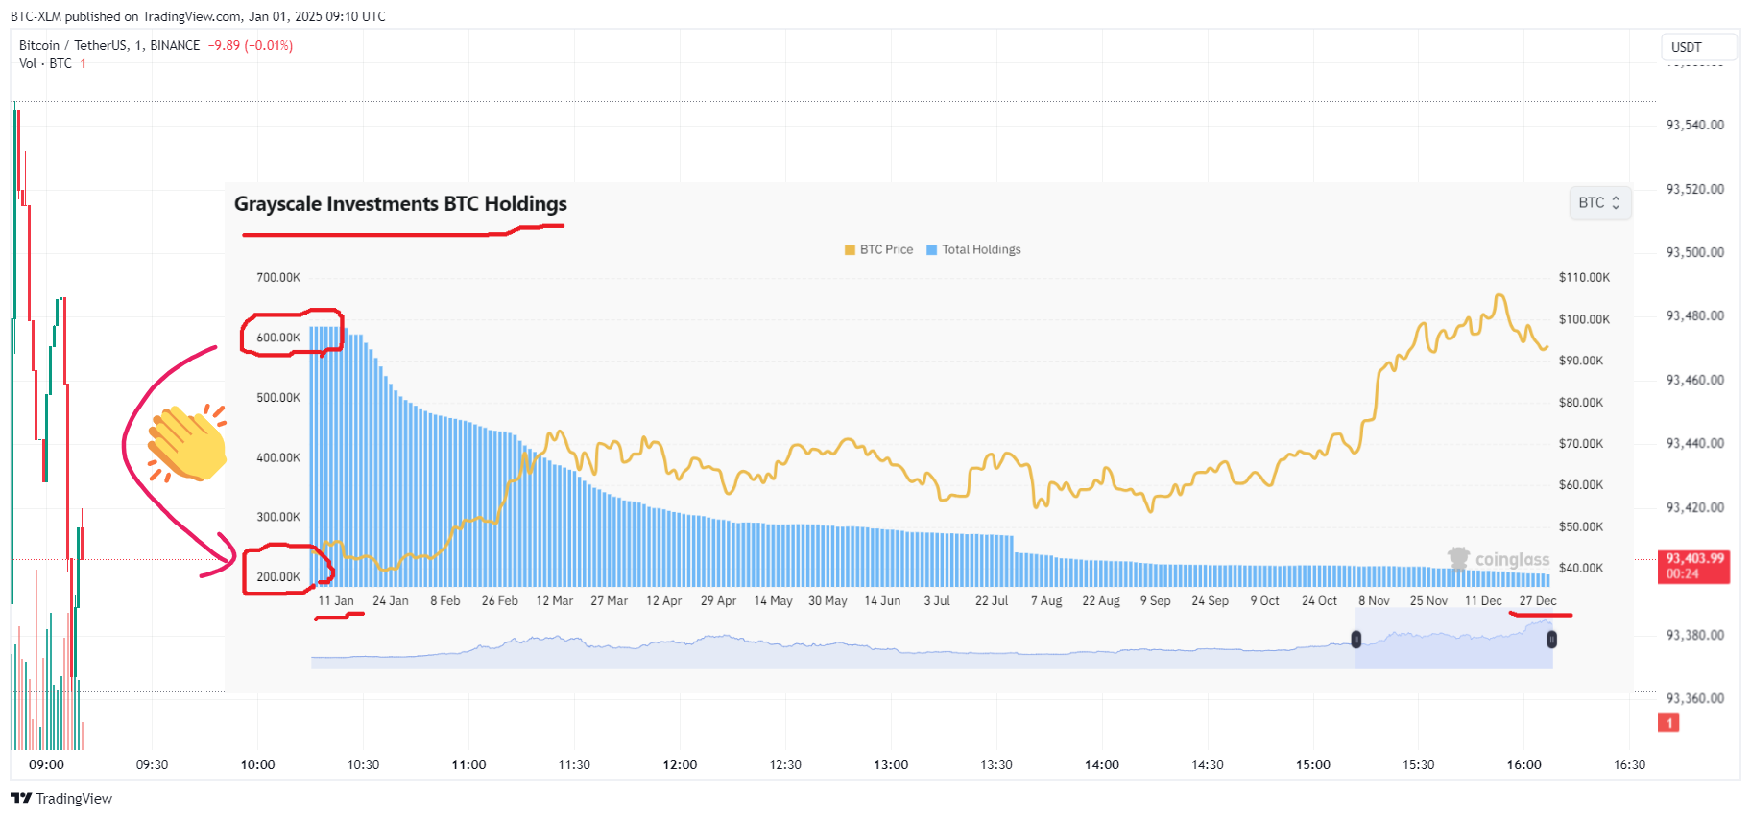Click the 22 Jul date label
1751x817 pixels.
click(x=992, y=601)
